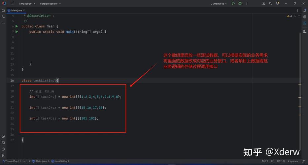This screenshot has width=308, height=165.
Task: Open the Git tool window icon
Action: [x=3, y=156]
